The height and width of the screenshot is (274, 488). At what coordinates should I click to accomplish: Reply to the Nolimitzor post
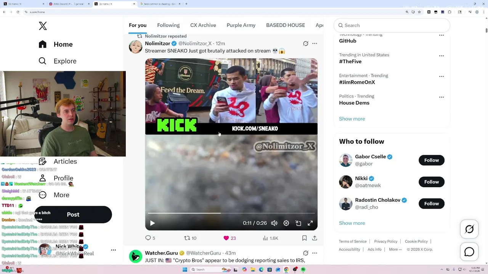pos(151,238)
